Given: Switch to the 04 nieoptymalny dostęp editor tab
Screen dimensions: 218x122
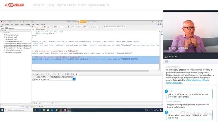Looking at the screenshot, I should pyautogui.click(x=93, y=27).
